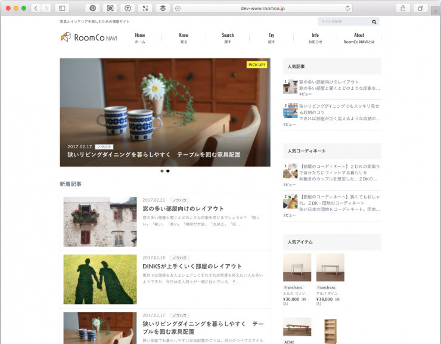Click the ¥38,000 price text
This screenshot has width=441, height=344.
pos(325,299)
